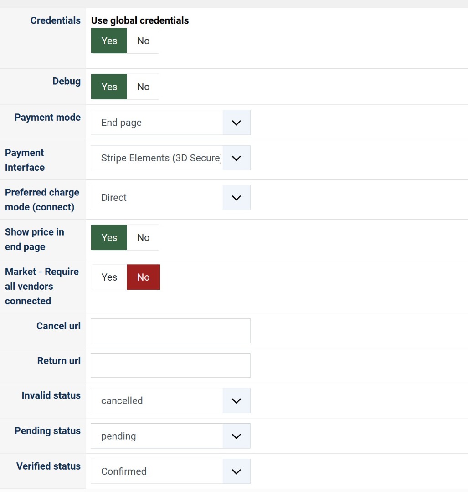Image resolution: width=468 pixels, height=492 pixels.
Task: Open the Pending status dropdown
Action: click(170, 436)
